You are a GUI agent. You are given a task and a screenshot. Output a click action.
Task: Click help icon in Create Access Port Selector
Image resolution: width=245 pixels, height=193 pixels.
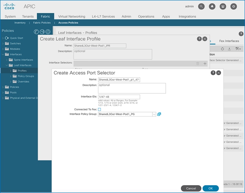point(213,73)
